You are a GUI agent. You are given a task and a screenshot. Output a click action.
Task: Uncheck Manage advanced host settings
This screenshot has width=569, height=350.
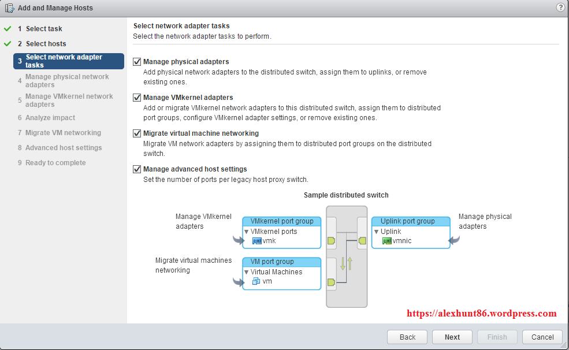coord(137,169)
